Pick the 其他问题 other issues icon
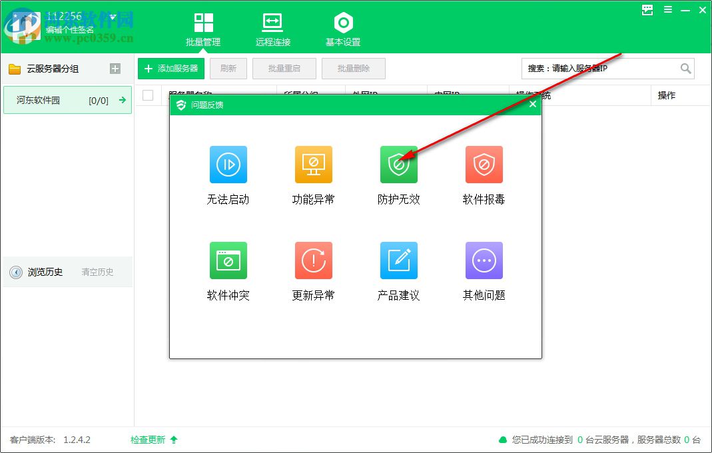The image size is (712, 453). click(x=484, y=260)
